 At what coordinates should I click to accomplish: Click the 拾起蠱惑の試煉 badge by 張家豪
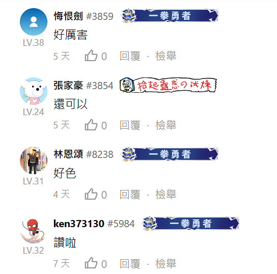168,85
